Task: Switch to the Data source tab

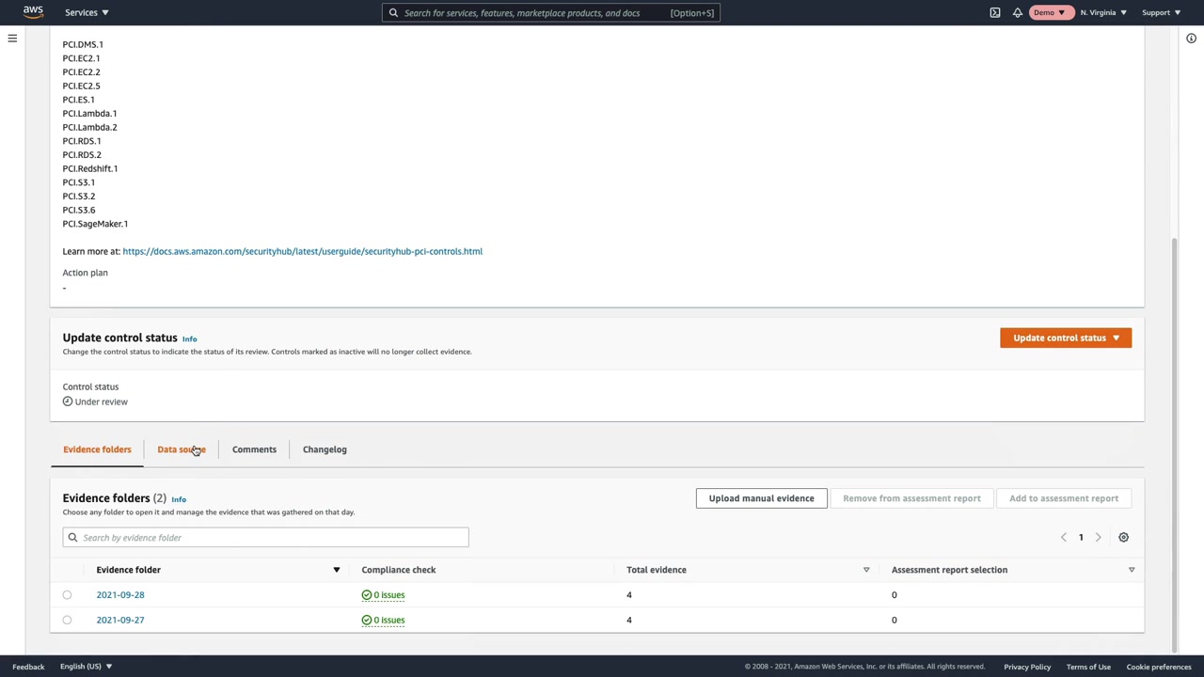Action: (182, 449)
